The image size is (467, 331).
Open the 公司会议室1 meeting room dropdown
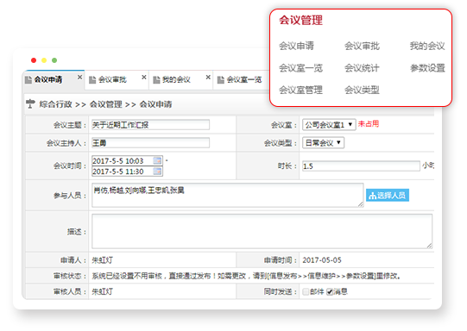coord(329,125)
